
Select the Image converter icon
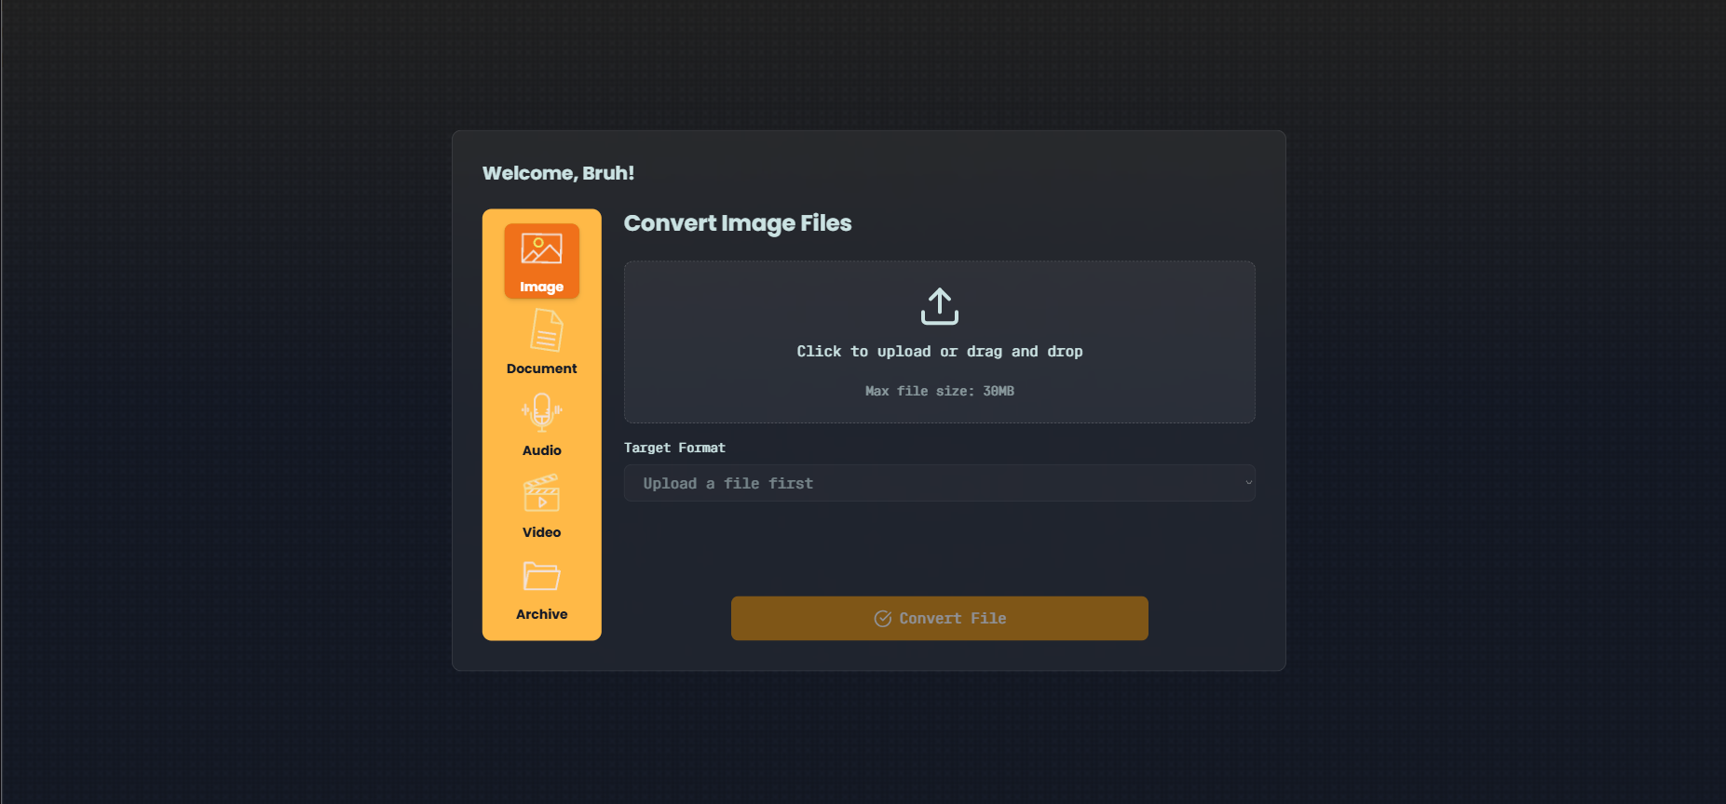[541, 249]
